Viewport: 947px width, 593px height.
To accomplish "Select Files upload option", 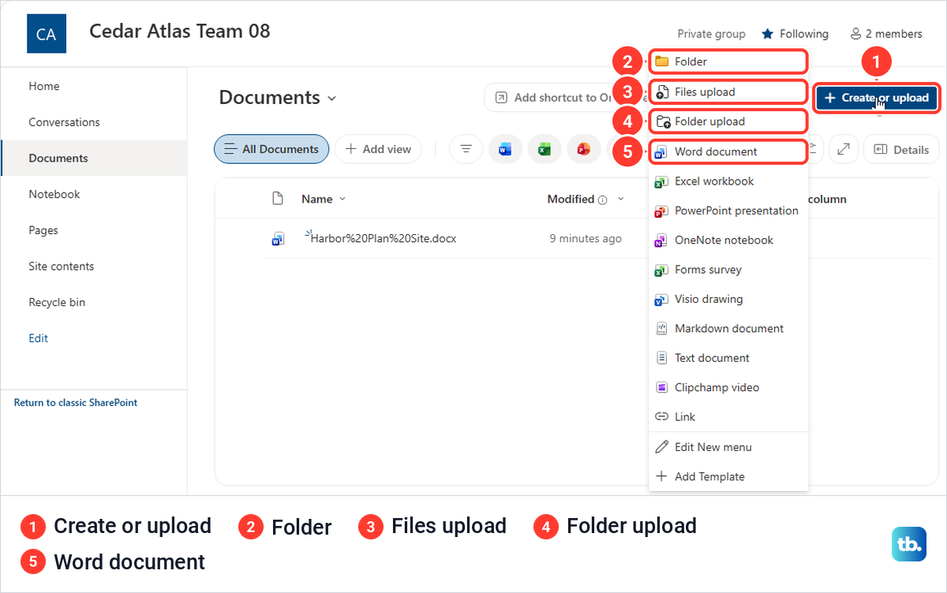I will tap(728, 91).
